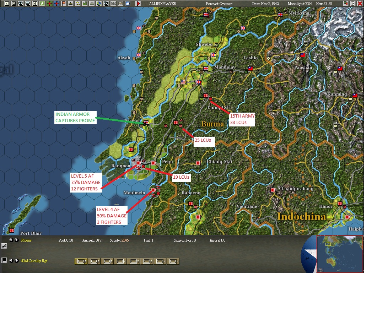
Task: Click the Moonlight: 35% text
Action: click(300, 4)
